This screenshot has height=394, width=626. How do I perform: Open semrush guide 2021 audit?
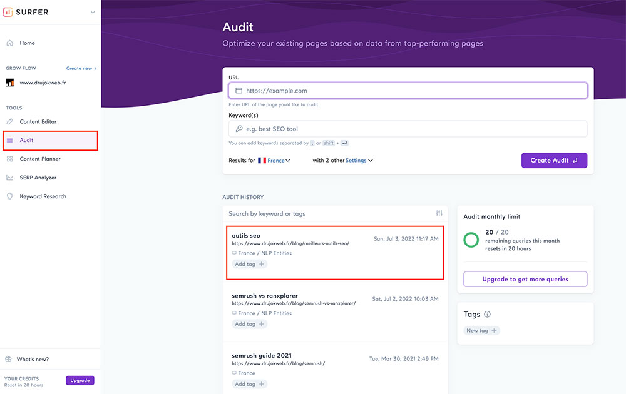tap(262, 356)
